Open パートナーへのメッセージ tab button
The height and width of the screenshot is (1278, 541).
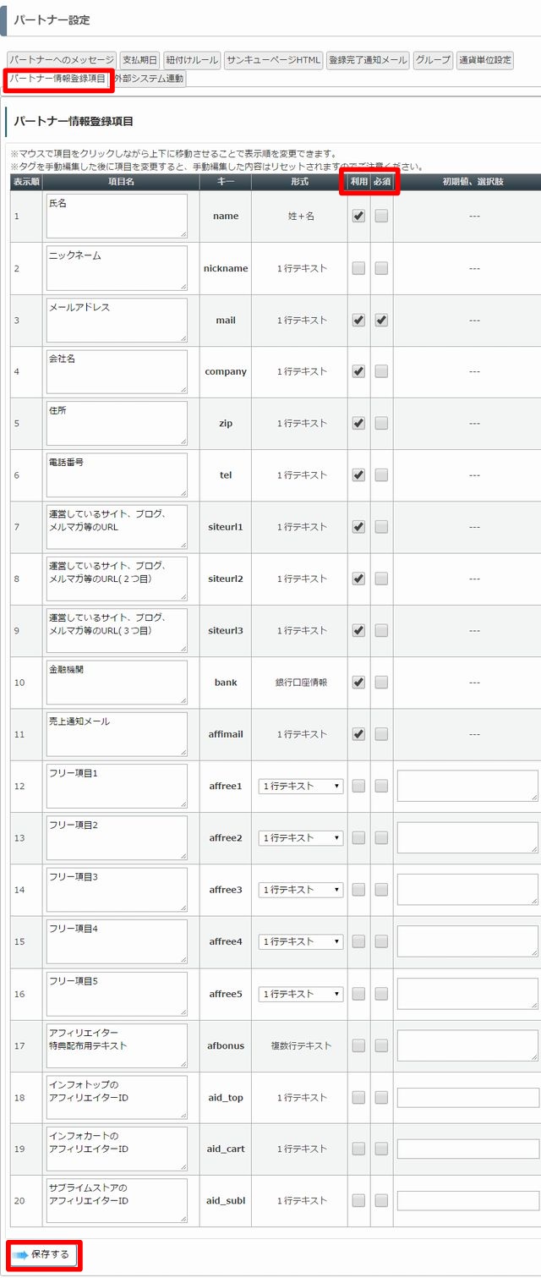[x=62, y=60]
